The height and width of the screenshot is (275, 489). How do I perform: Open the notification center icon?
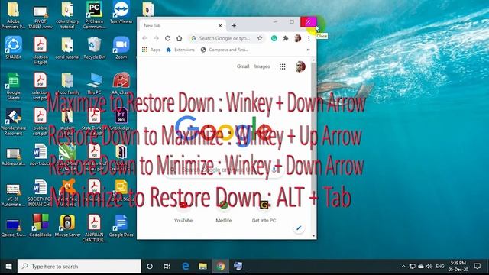coord(477,267)
